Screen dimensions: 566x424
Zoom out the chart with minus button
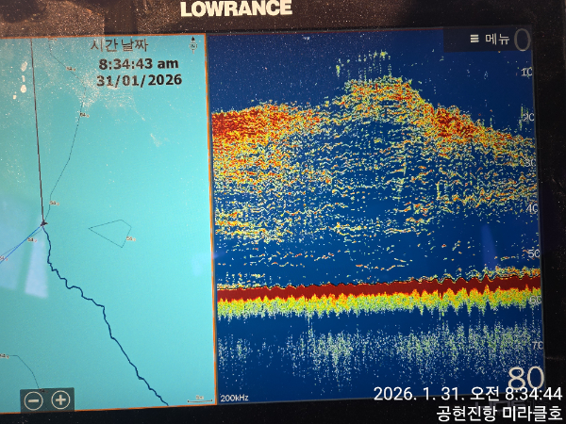click(x=33, y=400)
